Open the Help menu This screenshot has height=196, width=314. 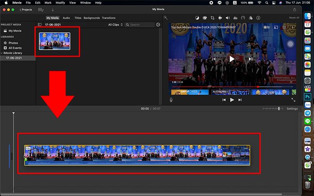pos(98,3)
